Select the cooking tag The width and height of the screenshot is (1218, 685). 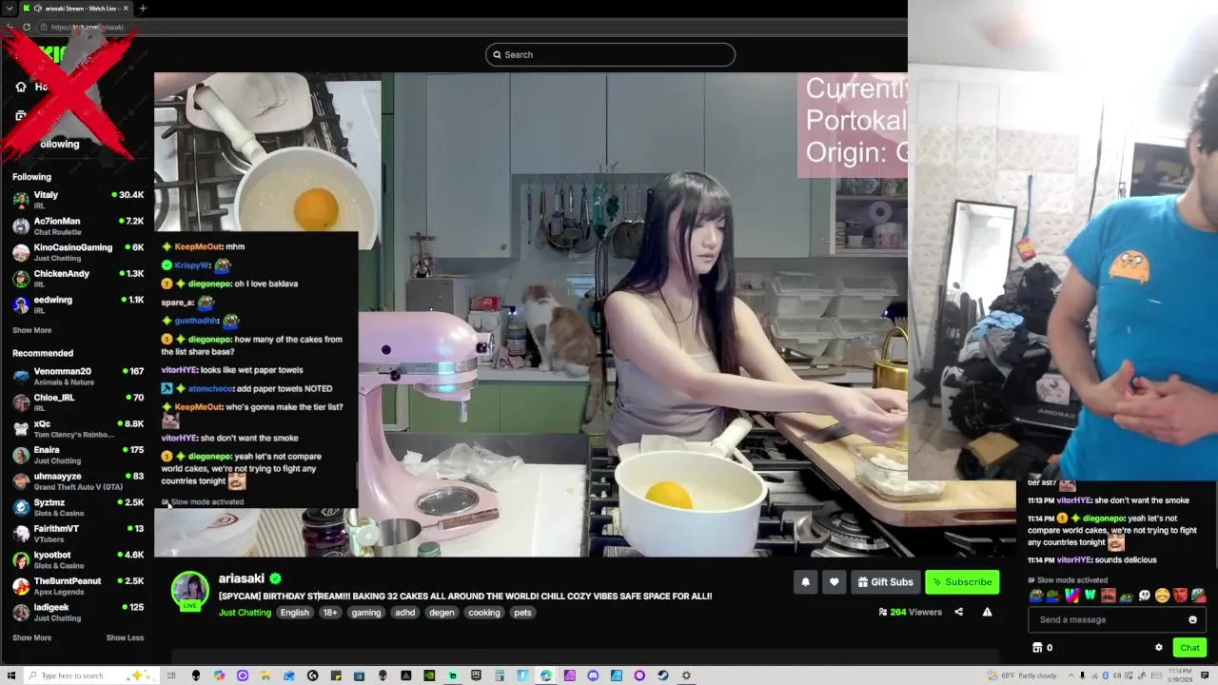coord(483,613)
